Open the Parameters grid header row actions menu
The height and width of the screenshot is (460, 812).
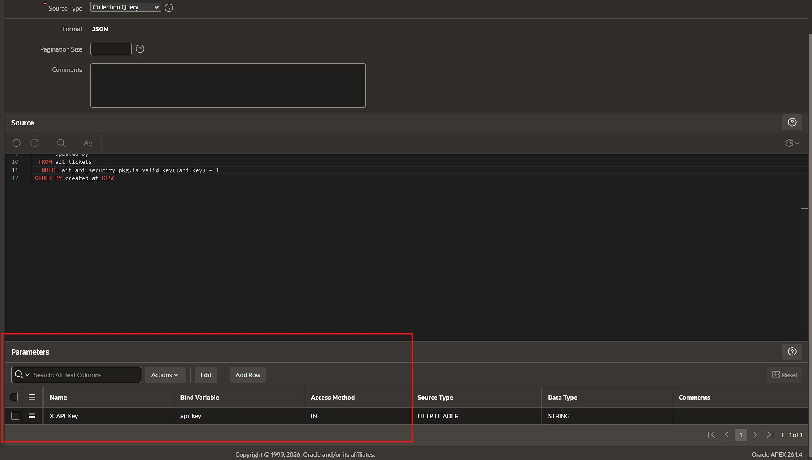(x=32, y=397)
